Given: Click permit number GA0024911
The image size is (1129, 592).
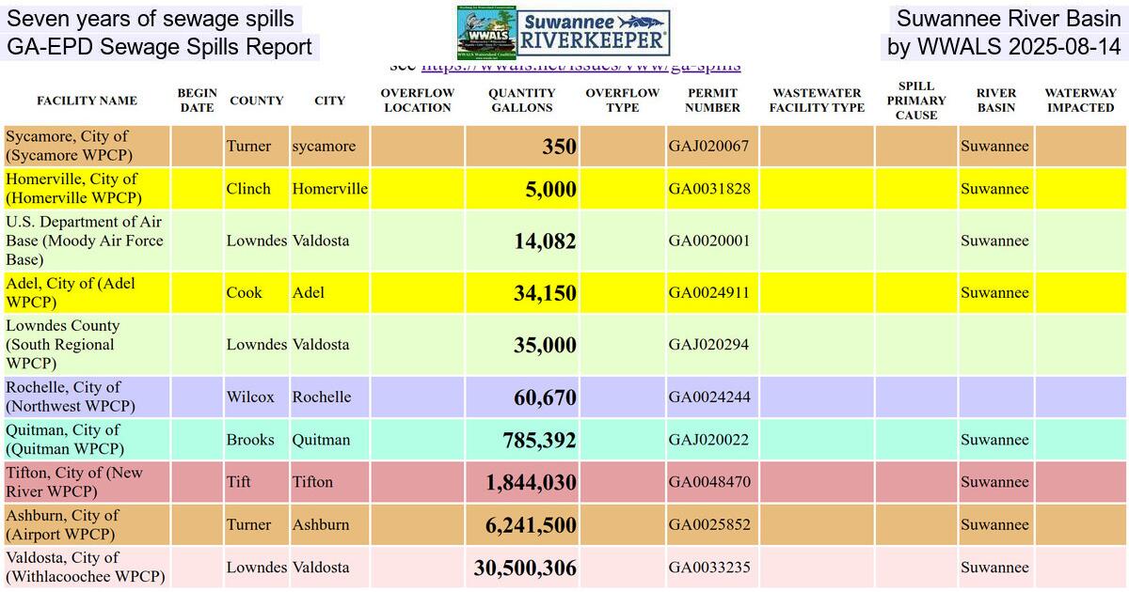Looking at the screenshot, I should tap(709, 292).
